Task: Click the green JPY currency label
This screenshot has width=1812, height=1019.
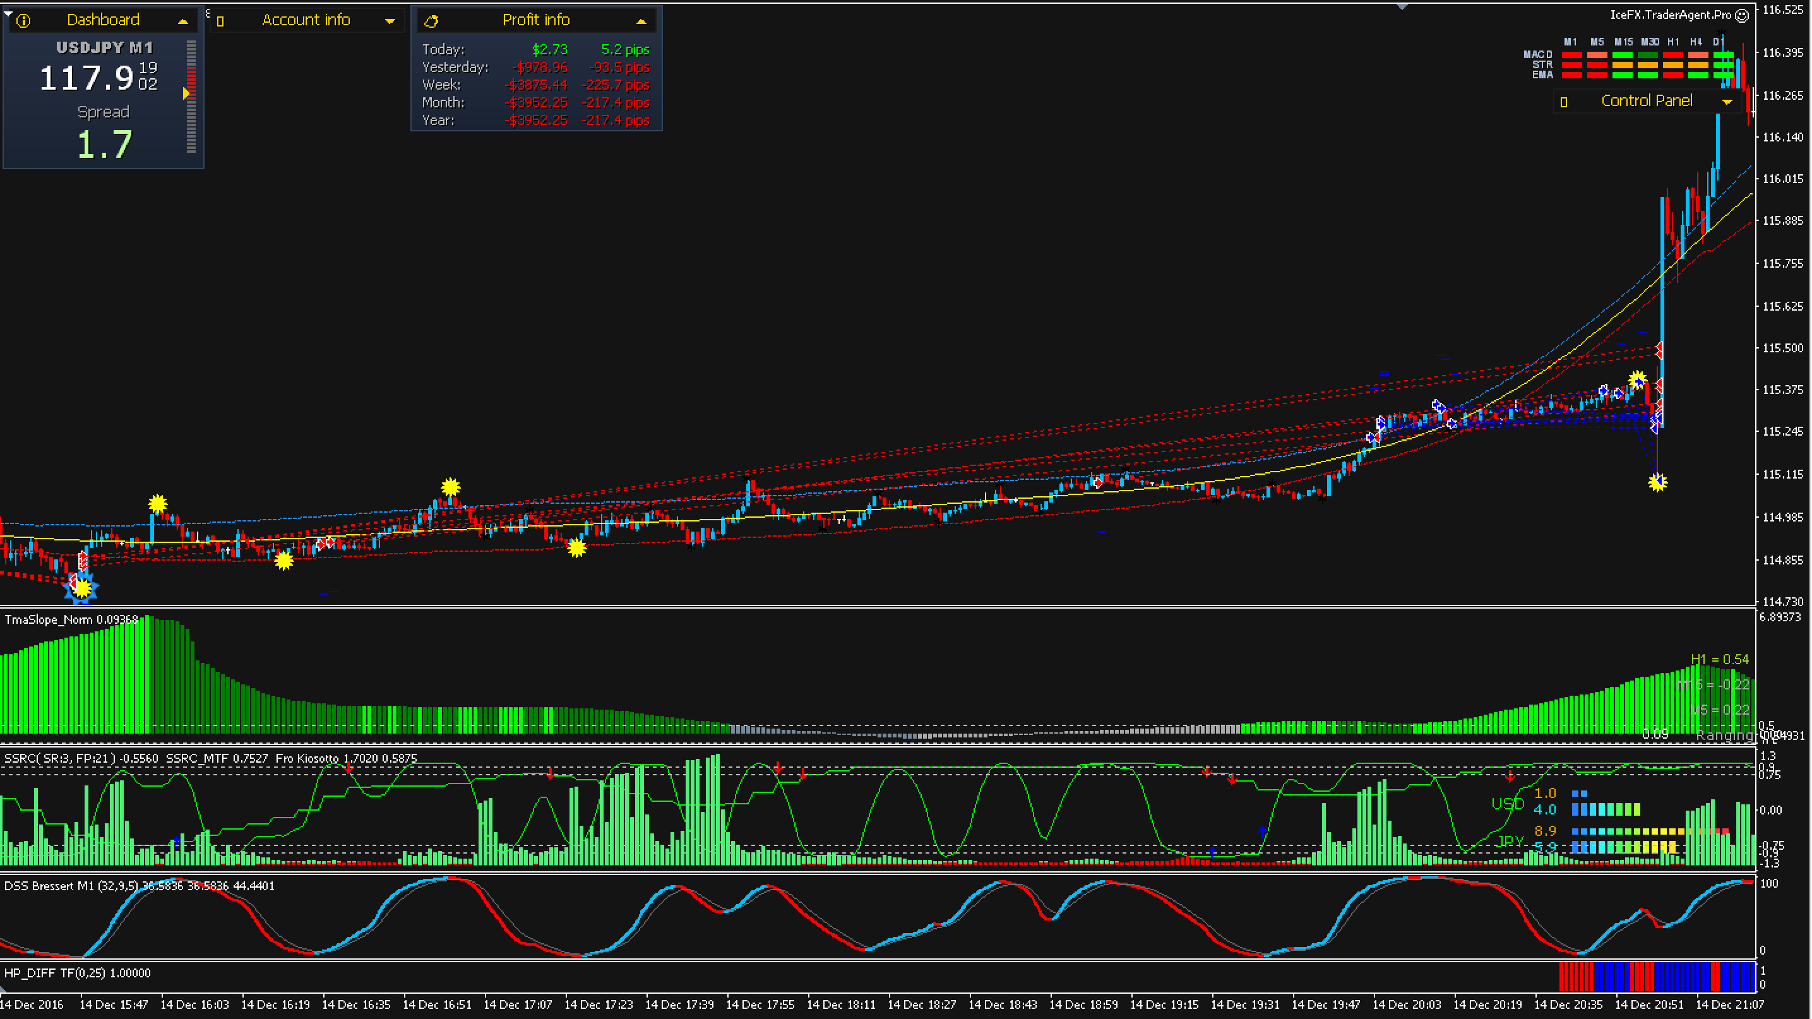Action: click(x=1510, y=841)
